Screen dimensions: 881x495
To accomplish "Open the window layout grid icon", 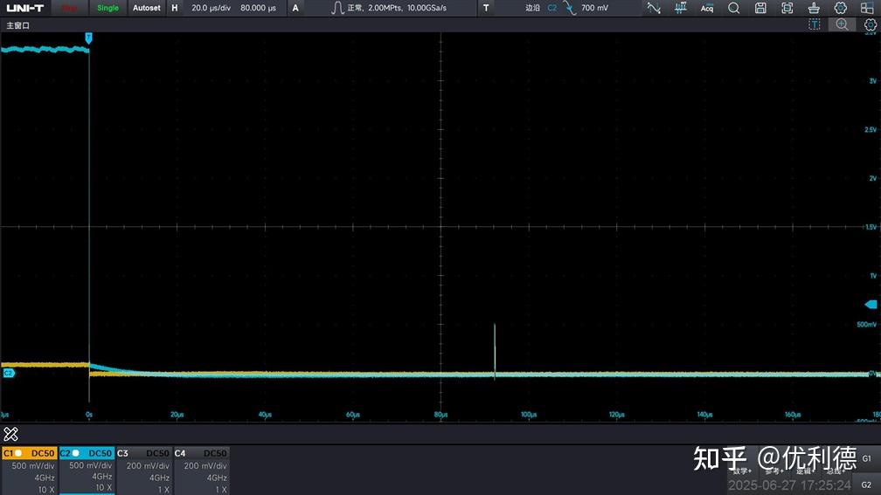I will (x=867, y=8).
